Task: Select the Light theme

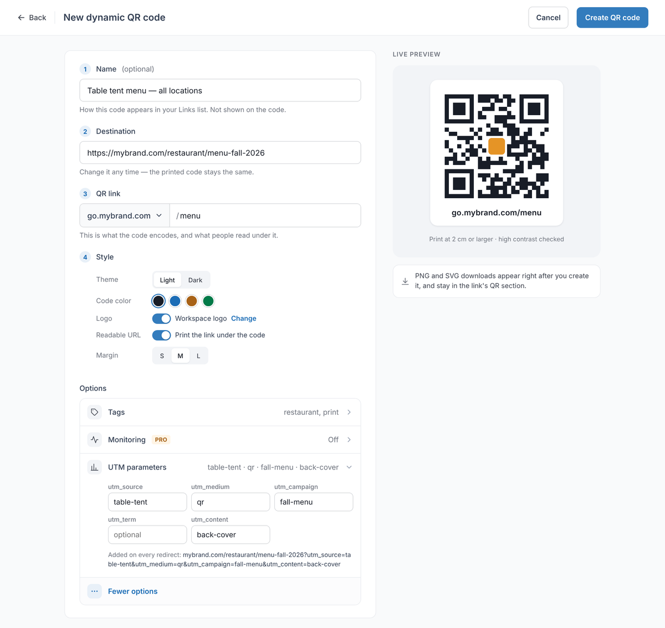Action: coord(167,280)
